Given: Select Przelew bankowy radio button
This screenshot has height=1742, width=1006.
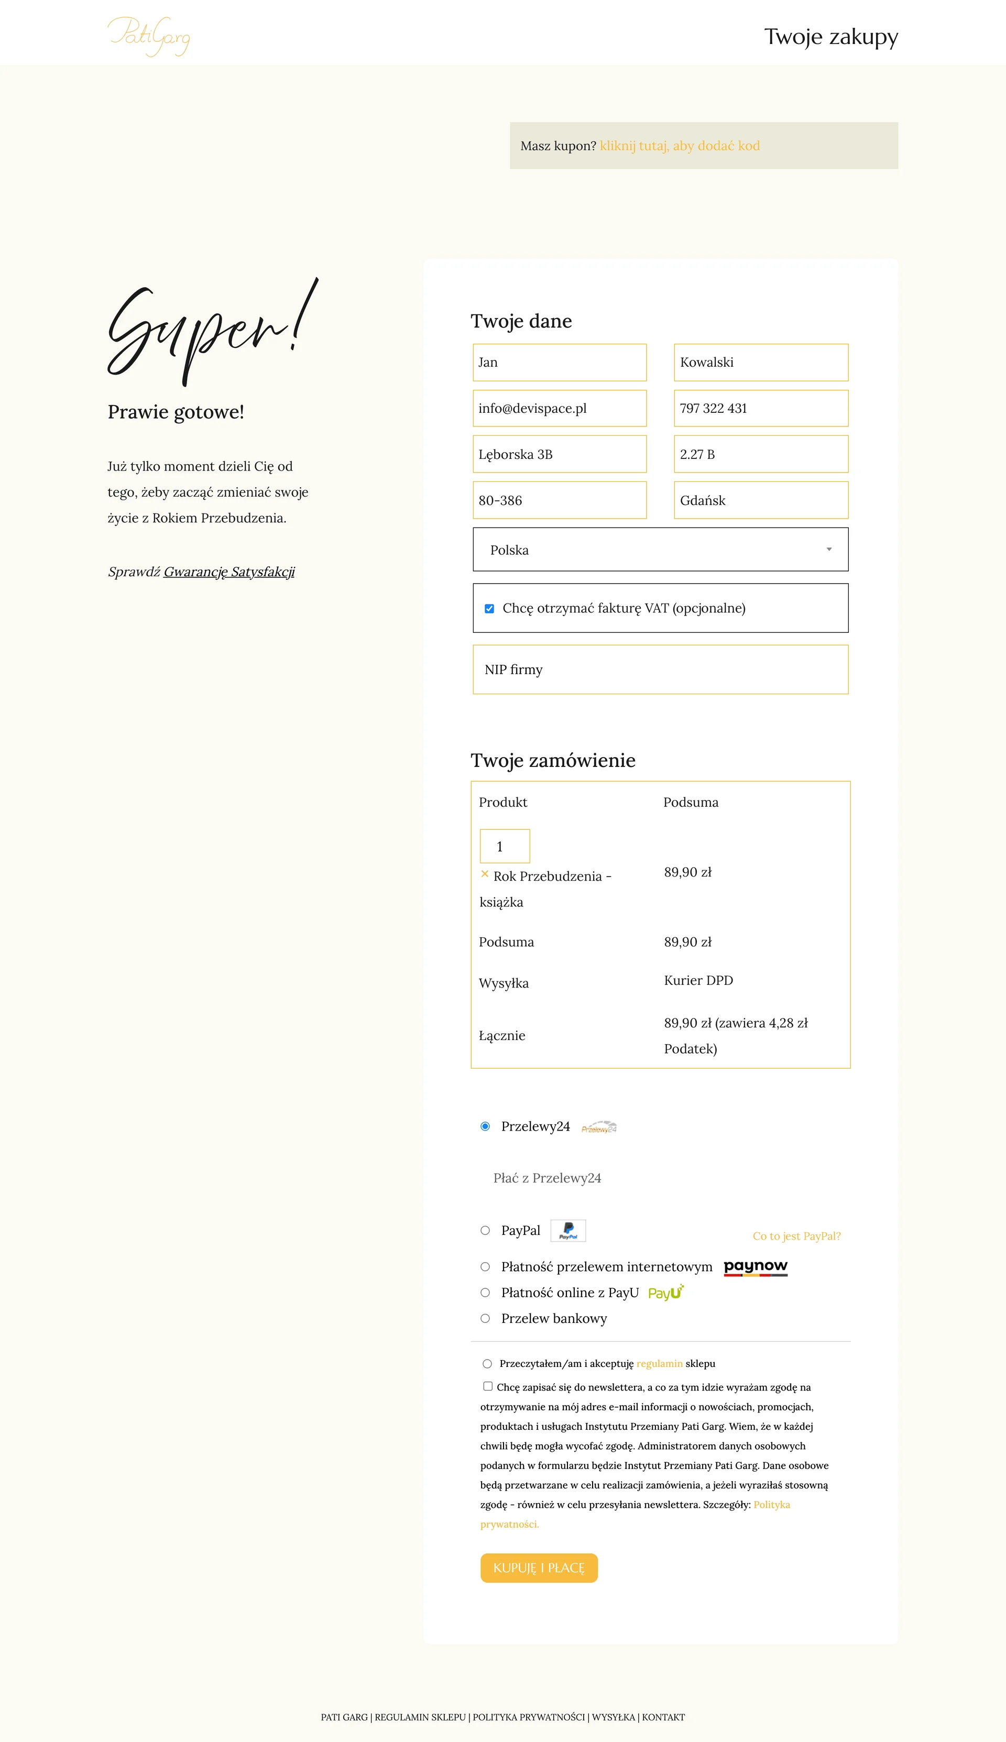Looking at the screenshot, I should coord(485,1318).
